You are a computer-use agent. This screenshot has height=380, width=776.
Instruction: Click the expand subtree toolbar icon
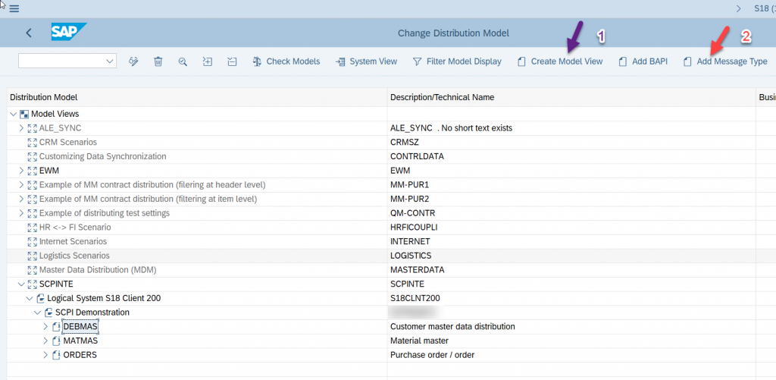[208, 61]
